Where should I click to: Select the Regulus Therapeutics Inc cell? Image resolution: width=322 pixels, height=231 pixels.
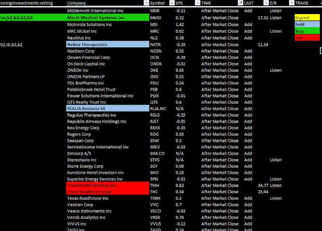(92, 115)
